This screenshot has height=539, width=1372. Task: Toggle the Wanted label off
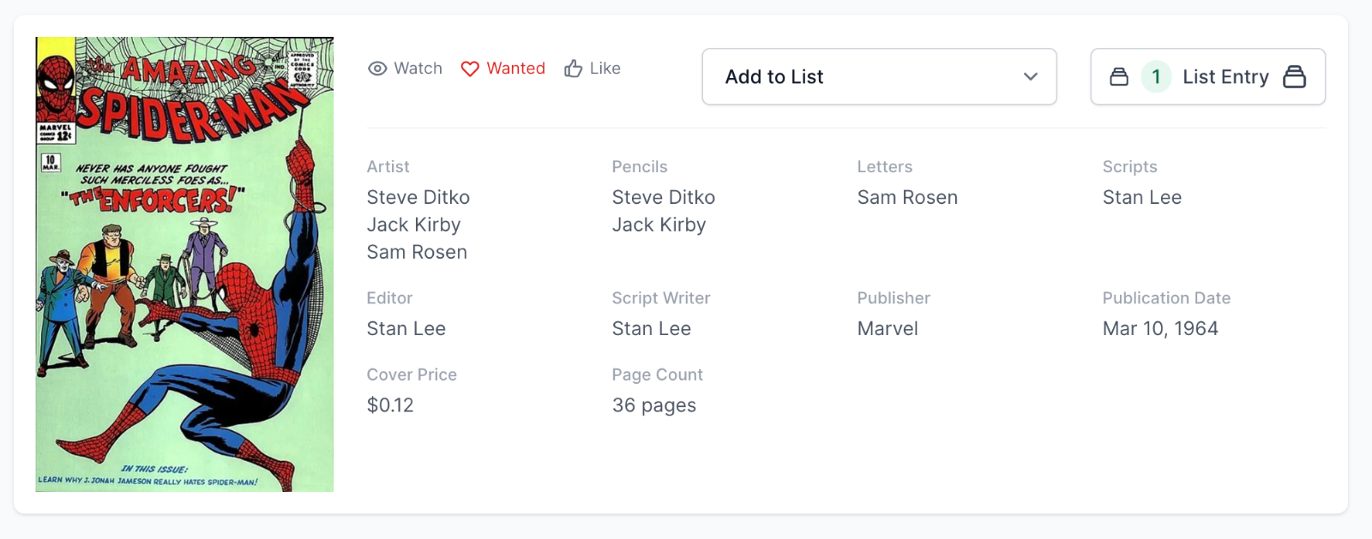point(515,69)
